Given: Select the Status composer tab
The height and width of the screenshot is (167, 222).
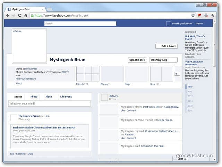Looking at the screenshot, I should pyautogui.click(x=18, y=97).
